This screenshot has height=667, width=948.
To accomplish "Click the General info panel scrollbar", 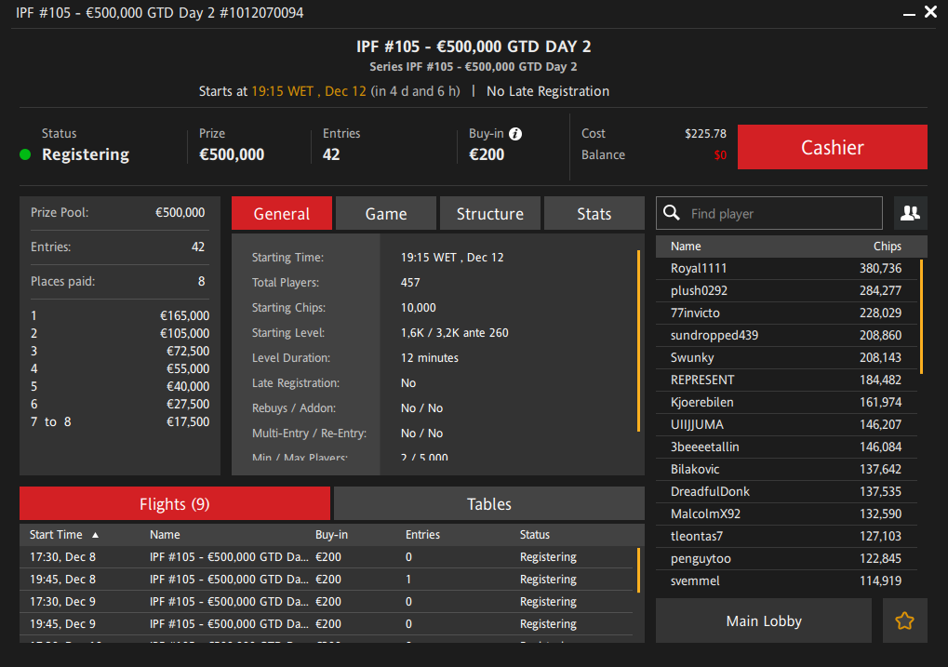I will coord(638,340).
